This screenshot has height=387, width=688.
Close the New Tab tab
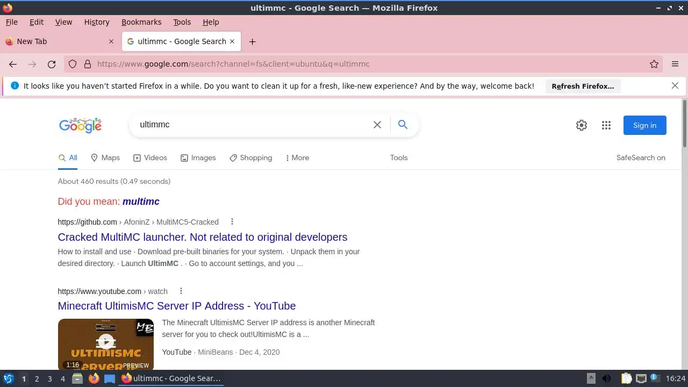(x=111, y=41)
